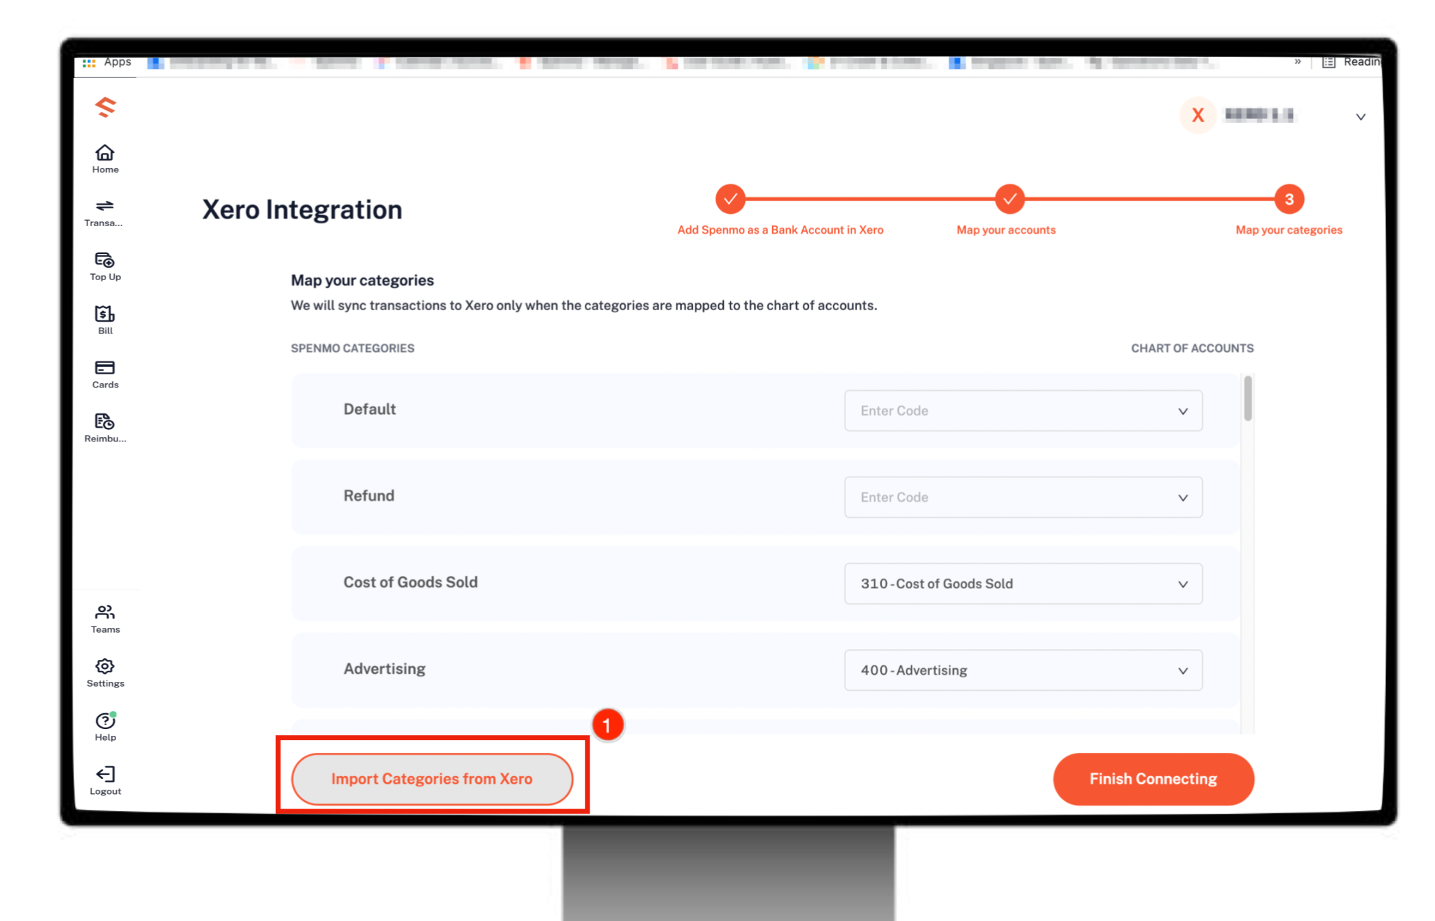Go to the 'Map your accounts' step

pyautogui.click(x=1009, y=199)
